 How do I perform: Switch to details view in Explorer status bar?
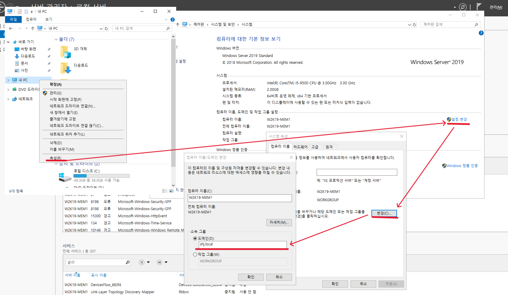[x=165, y=191]
